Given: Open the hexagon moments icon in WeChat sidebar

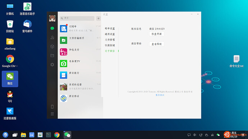Looking at the screenshot, I should [52, 65].
